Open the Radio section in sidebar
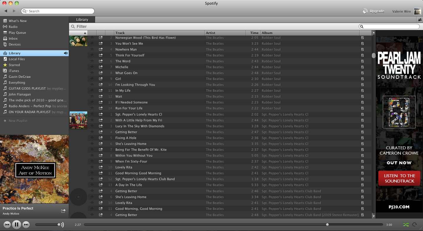Viewport: 423px width, 231px height. click(x=13, y=27)
